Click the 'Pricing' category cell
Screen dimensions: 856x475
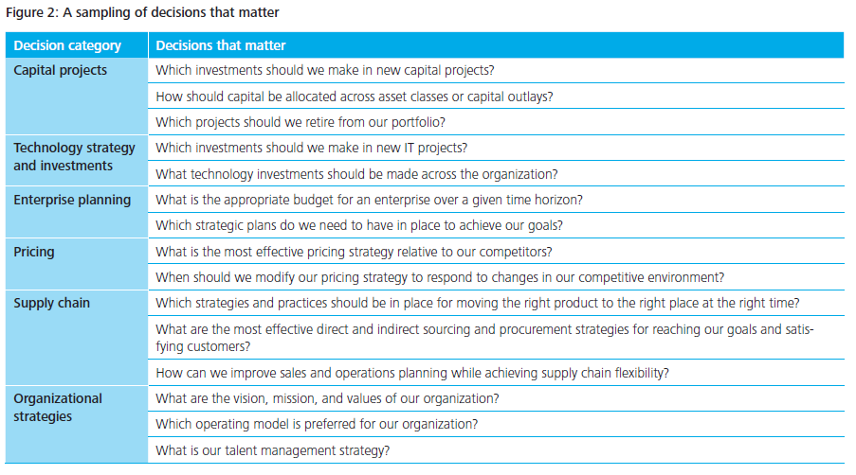[x=34, y=252]
